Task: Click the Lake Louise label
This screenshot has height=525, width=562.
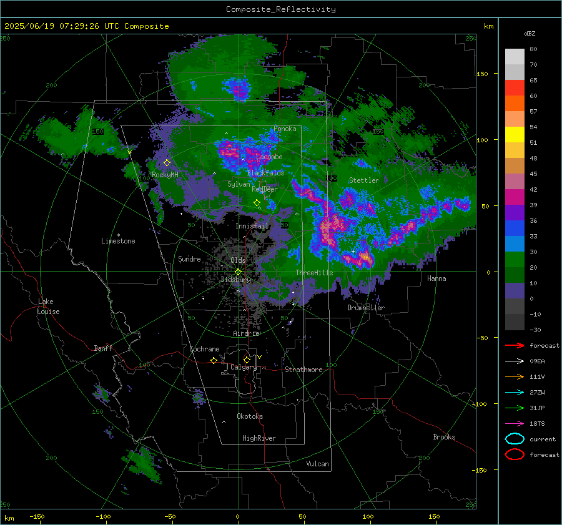Action: 48,307
